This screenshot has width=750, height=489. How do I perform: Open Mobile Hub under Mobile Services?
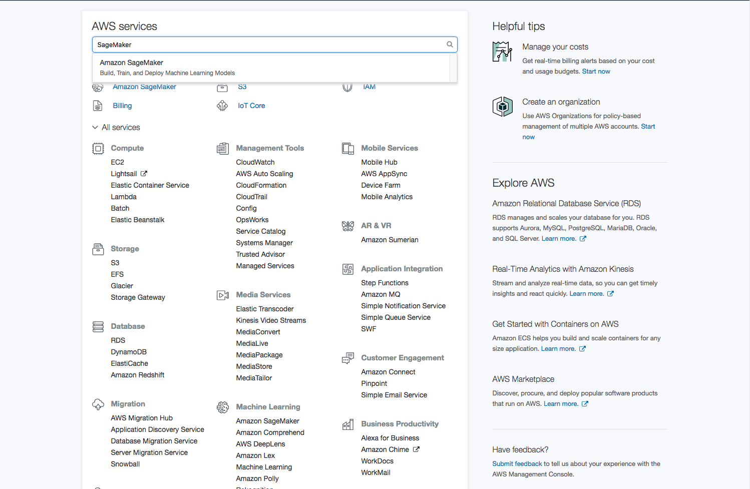pos(379,162)
